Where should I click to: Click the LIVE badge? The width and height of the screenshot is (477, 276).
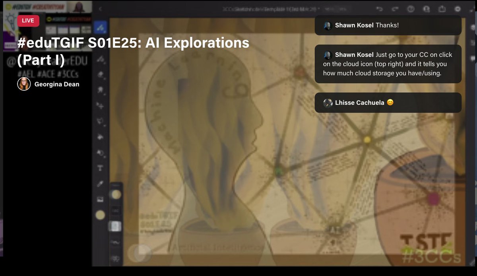coord(28,20)
